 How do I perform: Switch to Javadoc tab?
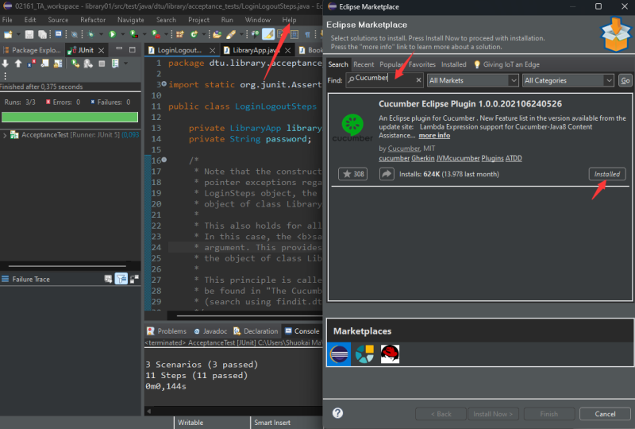pos(210,330)
